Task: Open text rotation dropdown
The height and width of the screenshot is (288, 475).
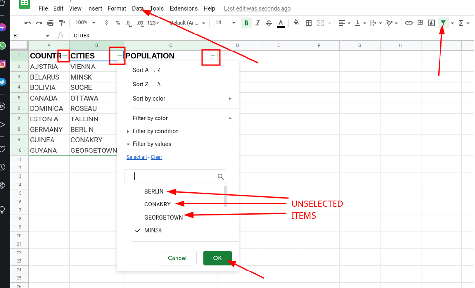Action: pos(392,23)
